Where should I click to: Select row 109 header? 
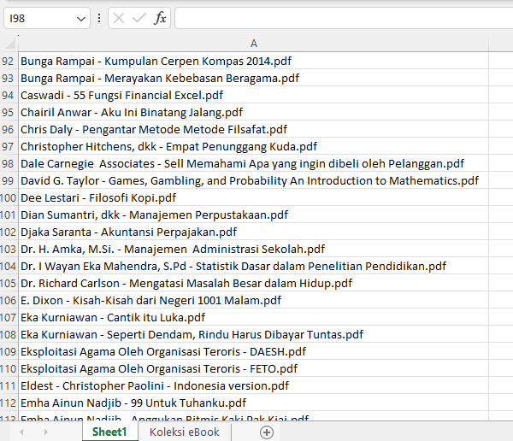[8, 351]
